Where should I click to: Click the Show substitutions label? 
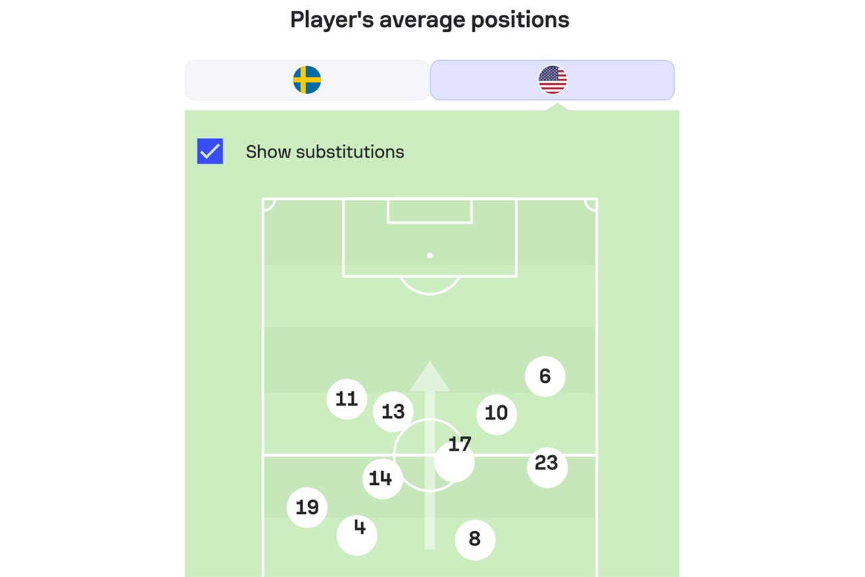pyautogui.click(x=325, y=151)
